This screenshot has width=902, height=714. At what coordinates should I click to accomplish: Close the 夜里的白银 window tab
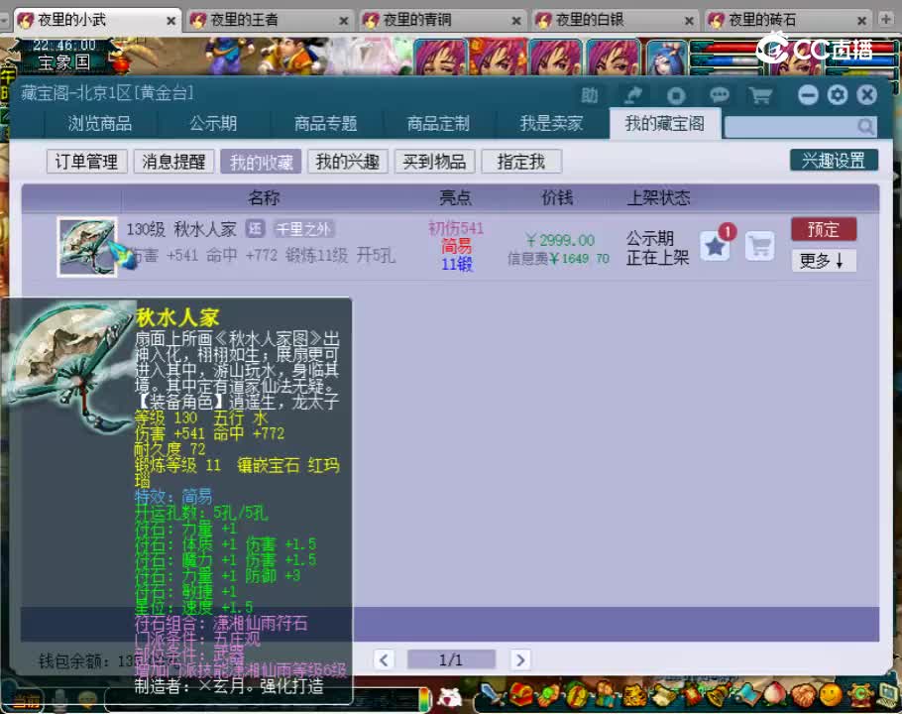click(x=689, y=21)
